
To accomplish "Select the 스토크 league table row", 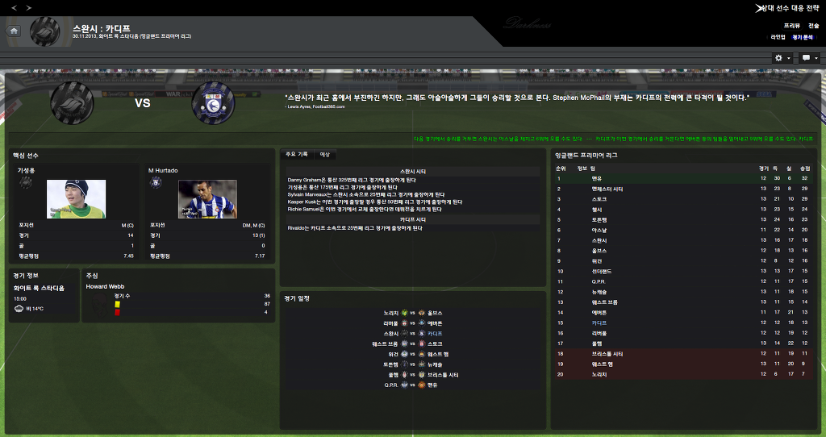I will click(x=682, y=199).
